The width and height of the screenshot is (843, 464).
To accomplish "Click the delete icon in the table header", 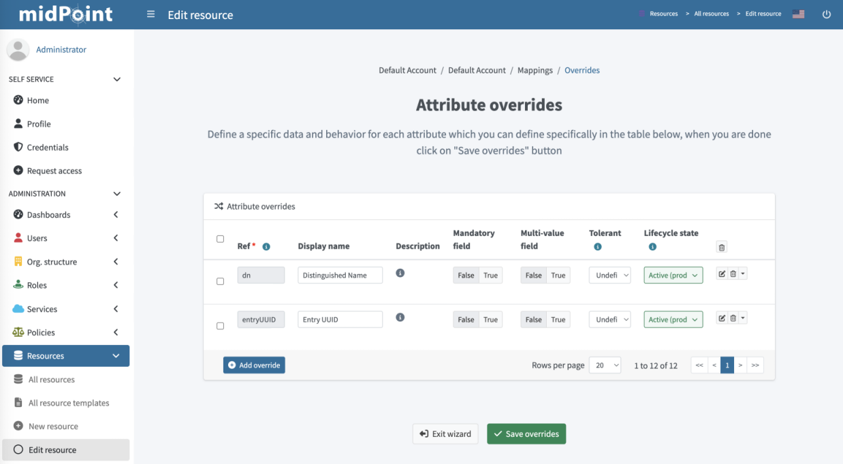I will (721, 247).
